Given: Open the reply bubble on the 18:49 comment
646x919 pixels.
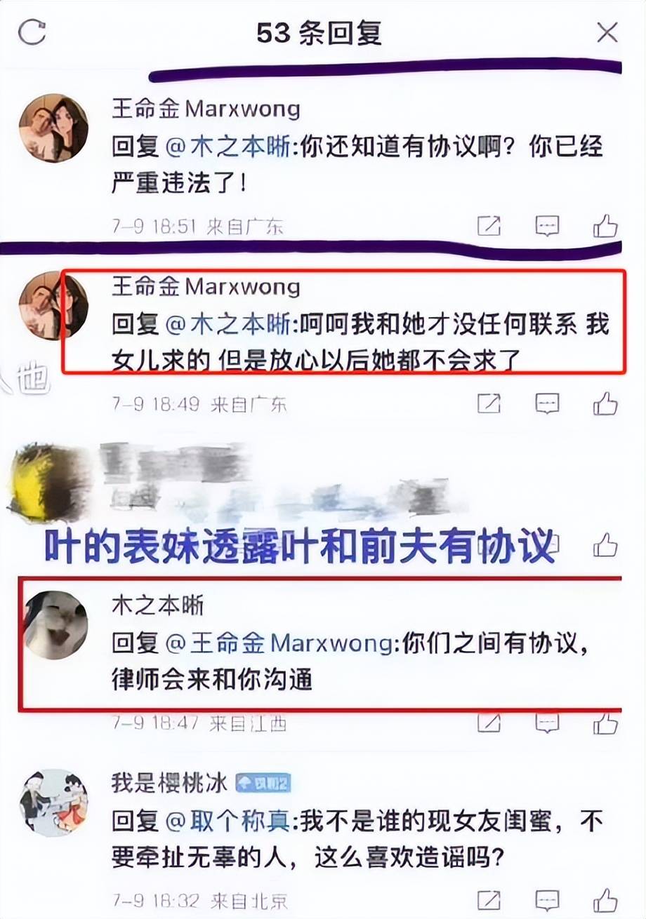Looking at the screenshot, I should click(547, 403).
